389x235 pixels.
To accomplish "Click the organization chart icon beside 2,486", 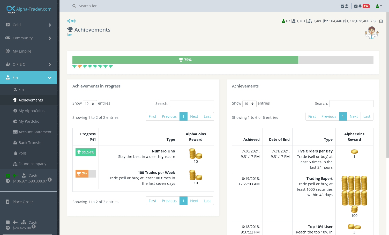I will pyautogui.click(x=310, y=21).
